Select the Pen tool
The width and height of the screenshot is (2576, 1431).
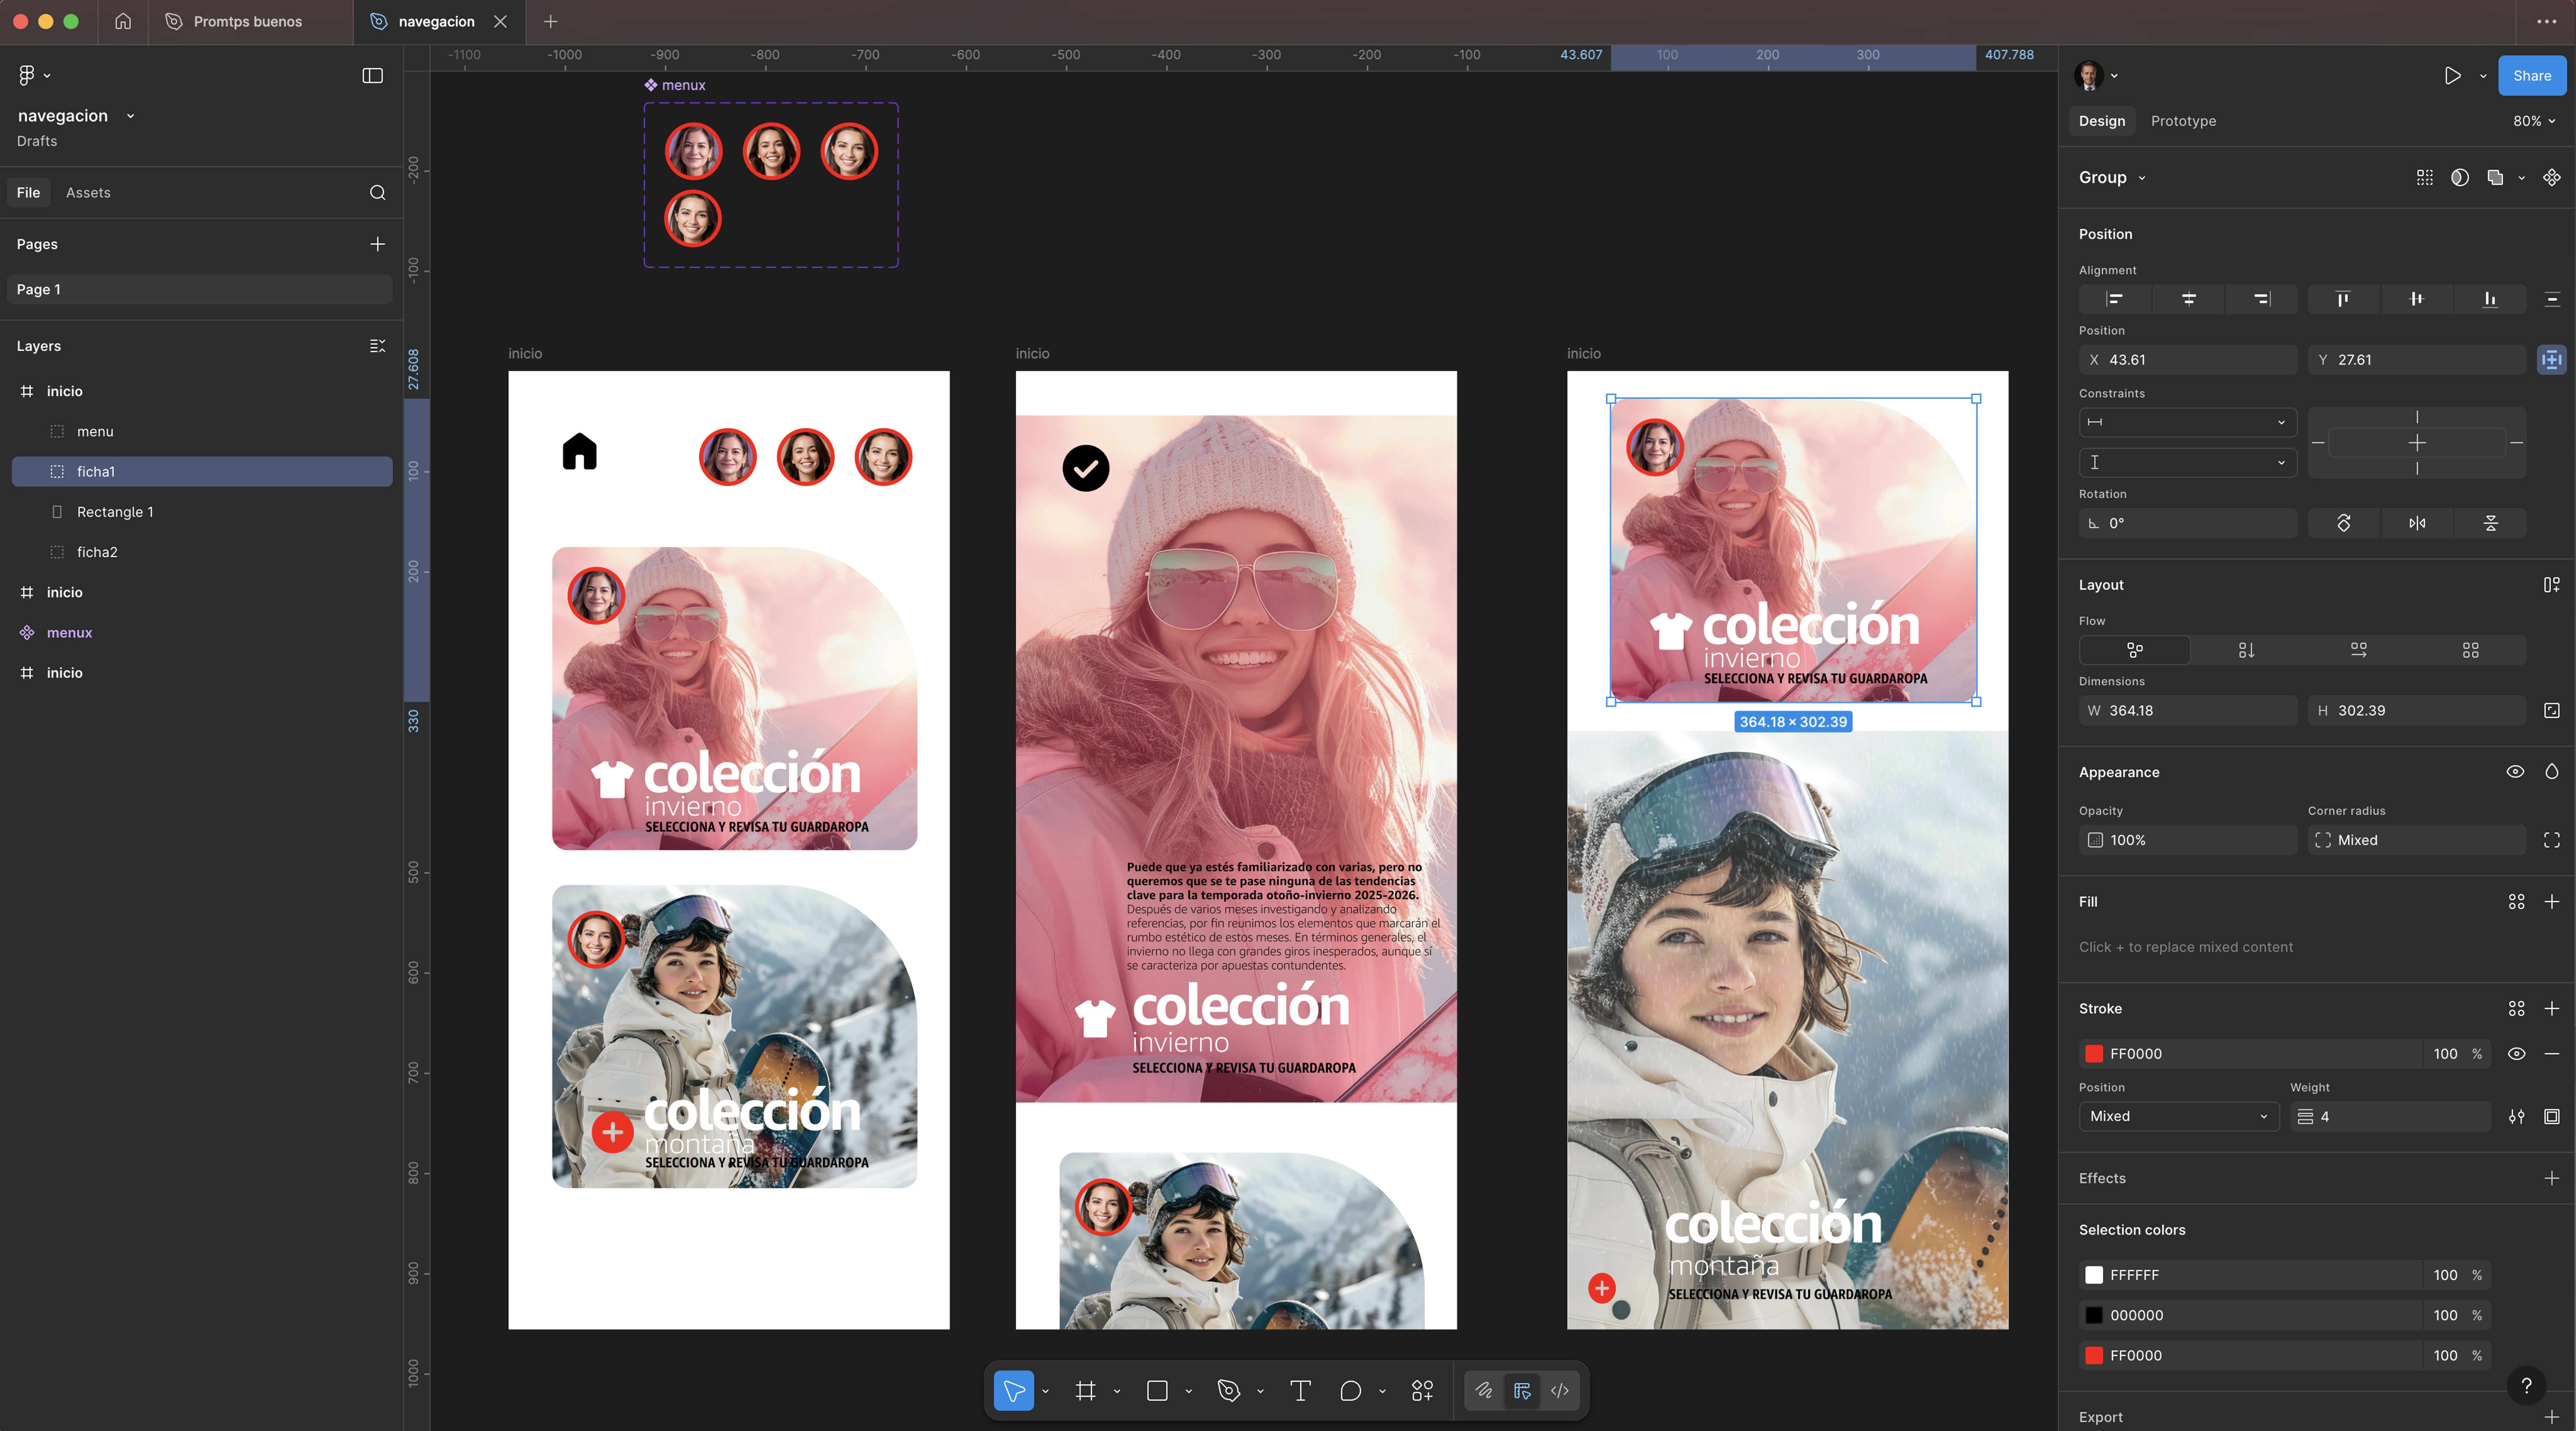coord(1228,1390)
